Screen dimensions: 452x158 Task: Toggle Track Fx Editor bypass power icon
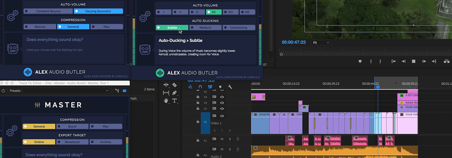(x=3, y=91)
